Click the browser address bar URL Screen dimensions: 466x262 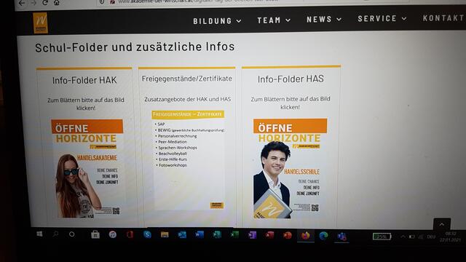[x=199, y=1]
